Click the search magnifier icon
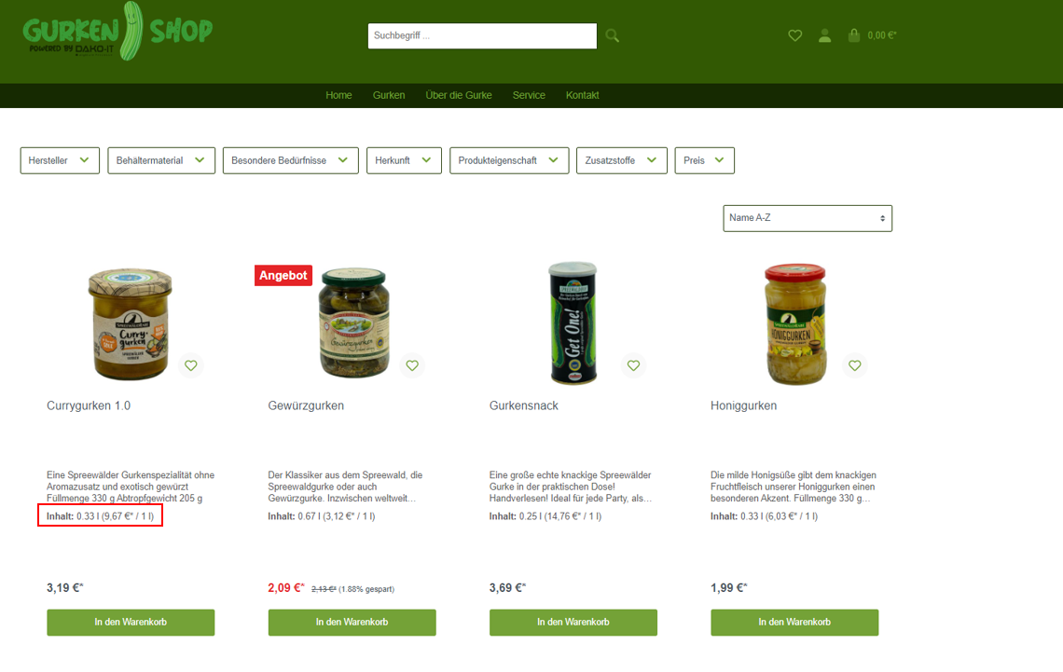Screen dimensions: 1063x672 click(x=613, y=36)
